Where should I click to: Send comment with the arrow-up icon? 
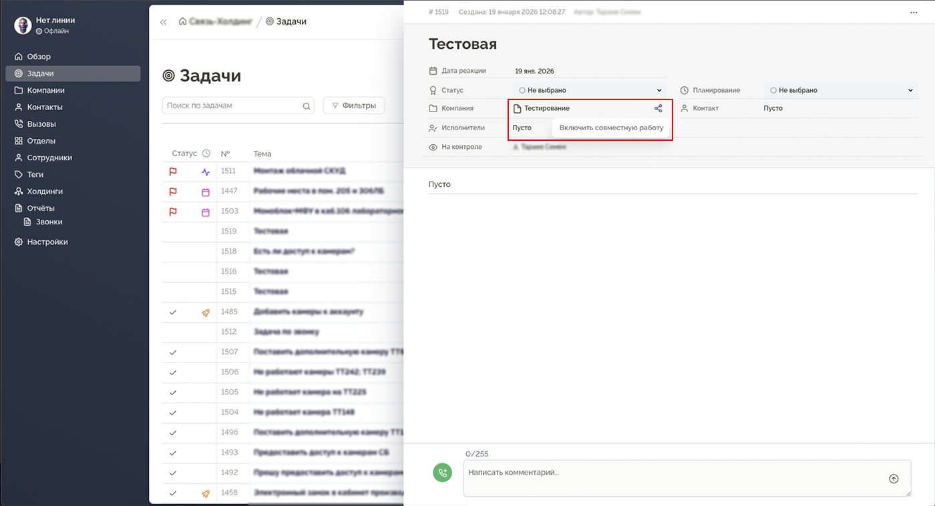coord(894,479)
